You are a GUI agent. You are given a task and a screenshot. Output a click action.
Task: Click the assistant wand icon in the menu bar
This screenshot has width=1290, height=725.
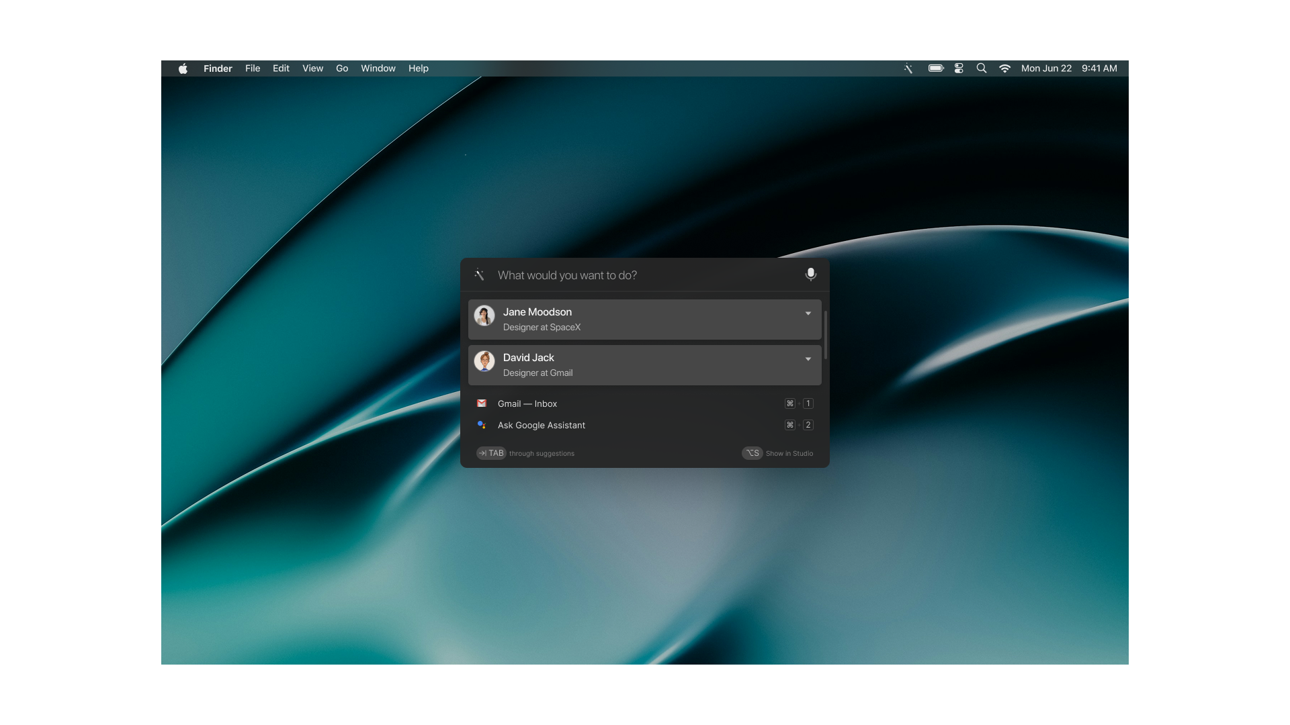908,68
